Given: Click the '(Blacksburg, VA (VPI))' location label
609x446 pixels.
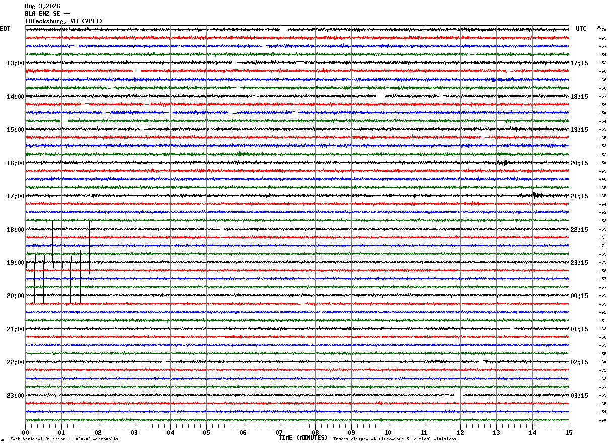Looking at the screenshot, I should click(63, 21).
